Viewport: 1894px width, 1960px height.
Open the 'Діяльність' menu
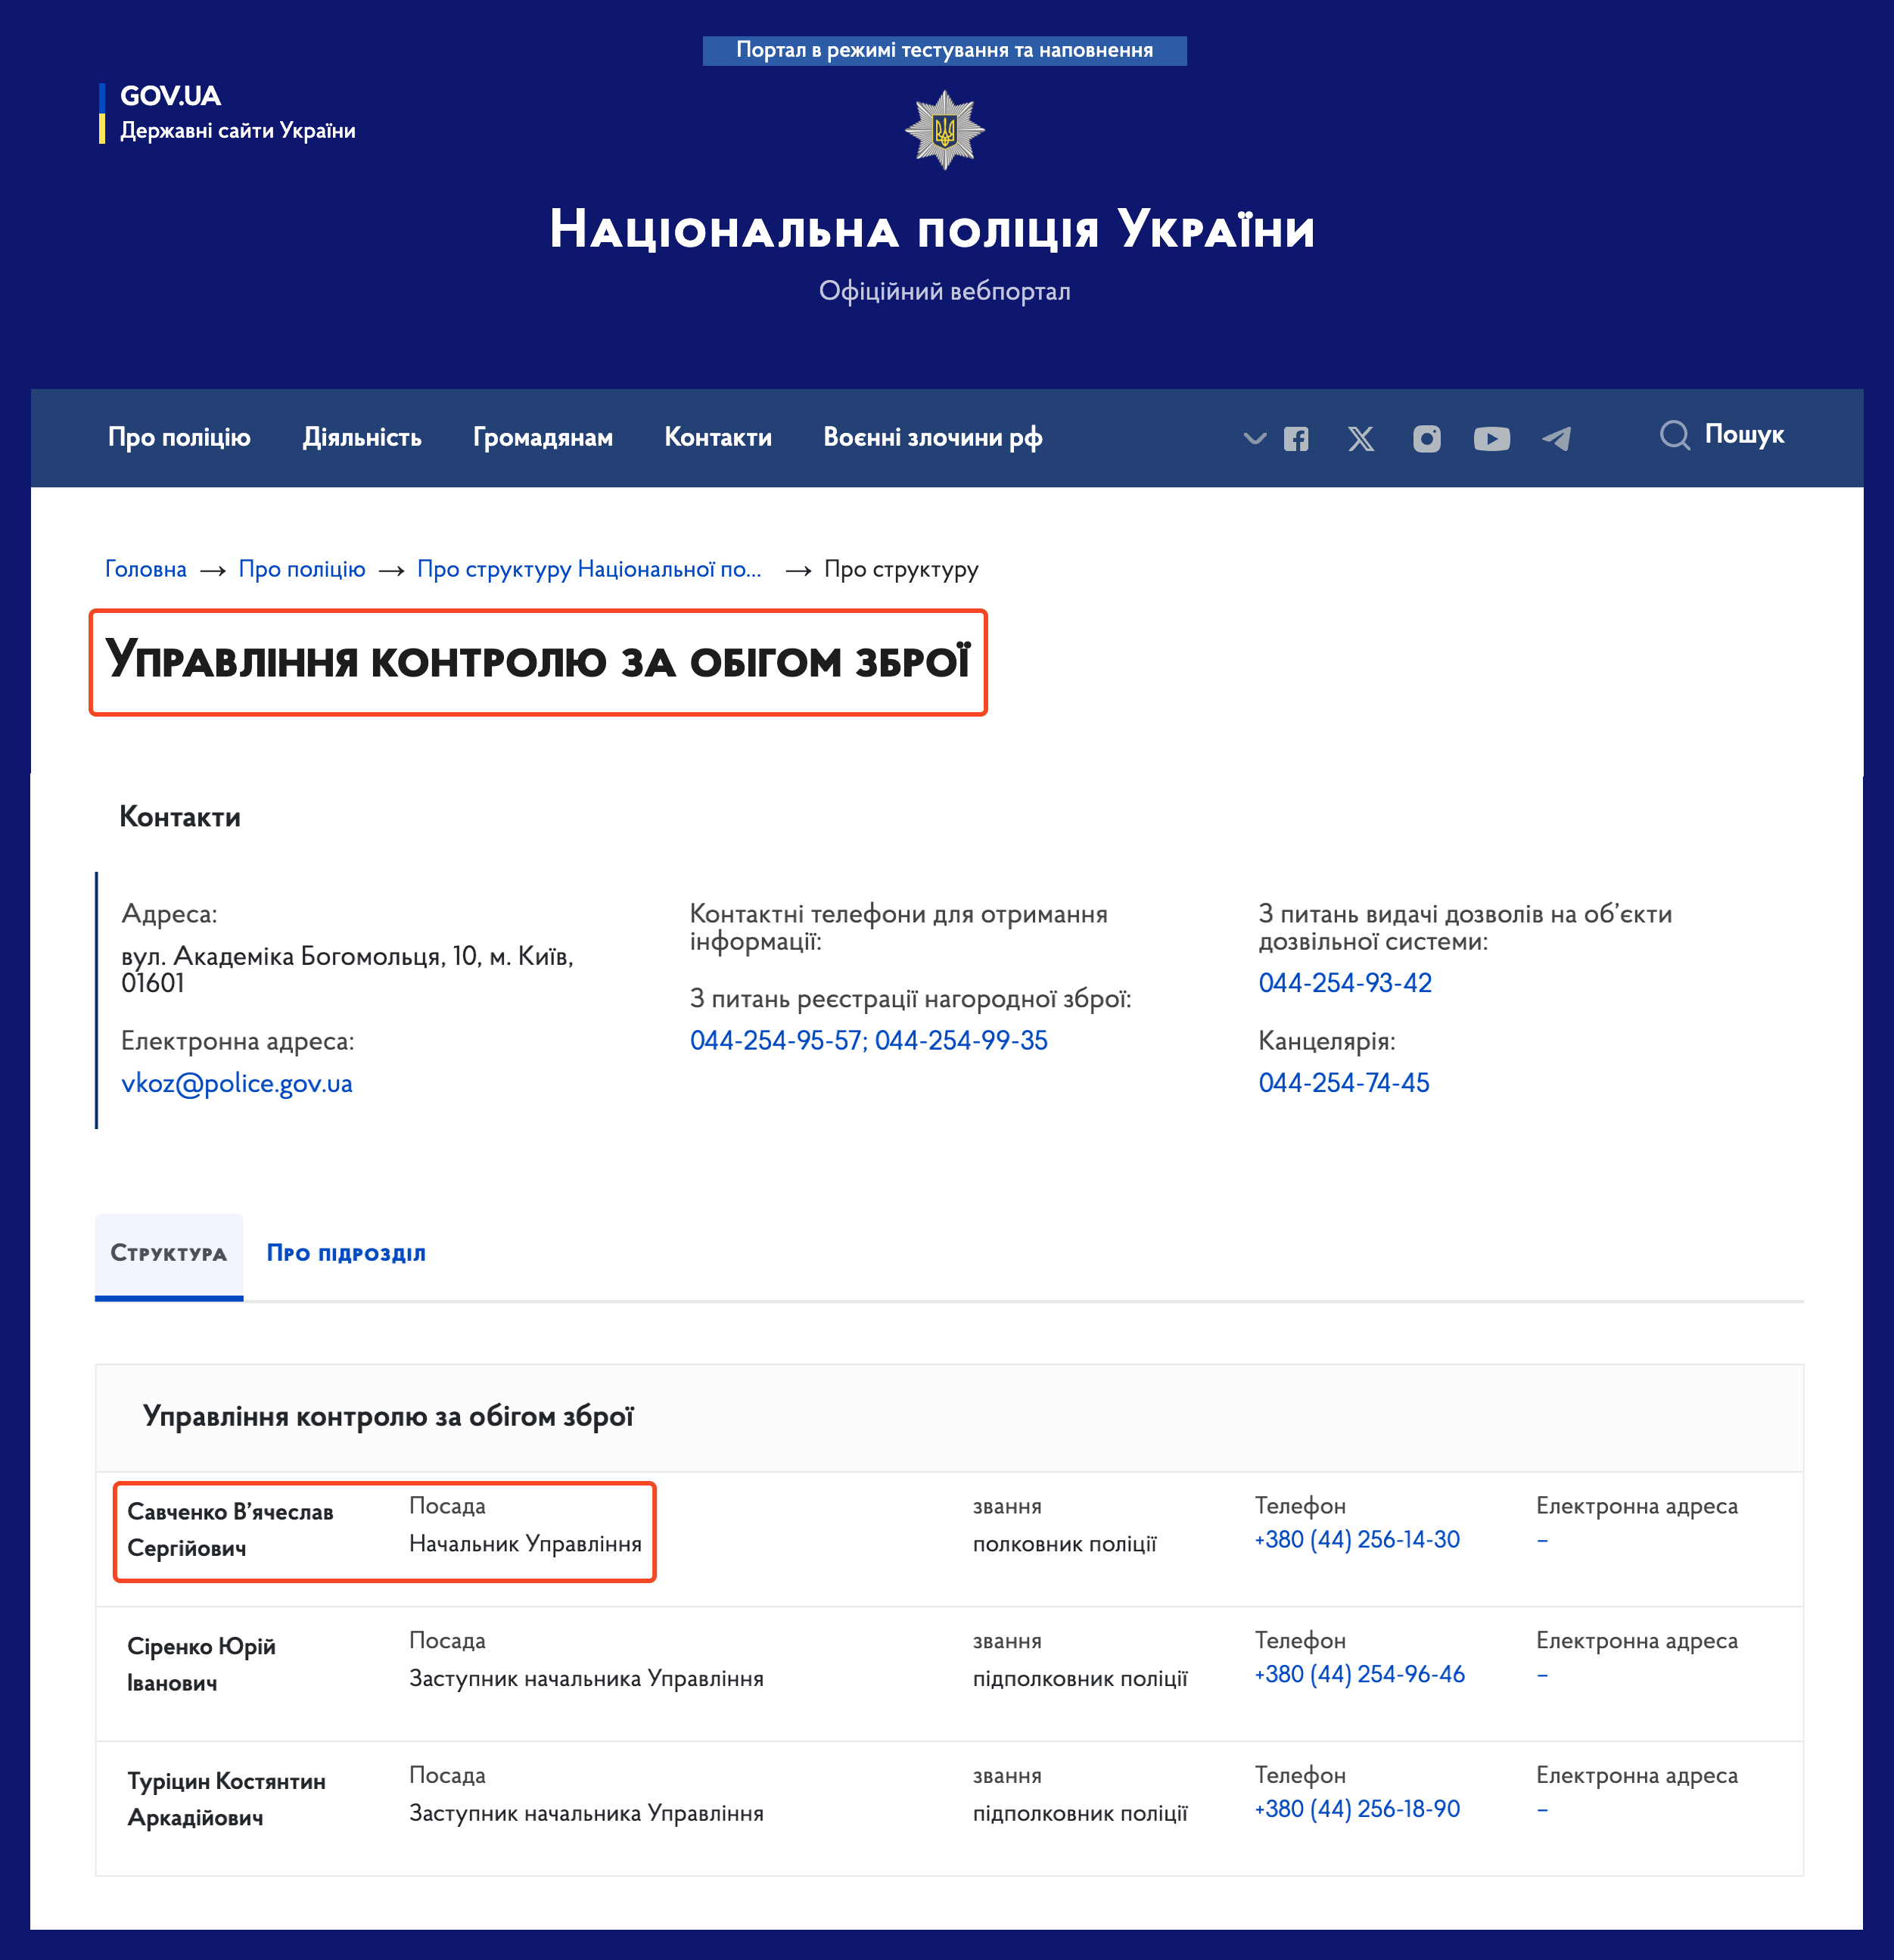(362, 438)
